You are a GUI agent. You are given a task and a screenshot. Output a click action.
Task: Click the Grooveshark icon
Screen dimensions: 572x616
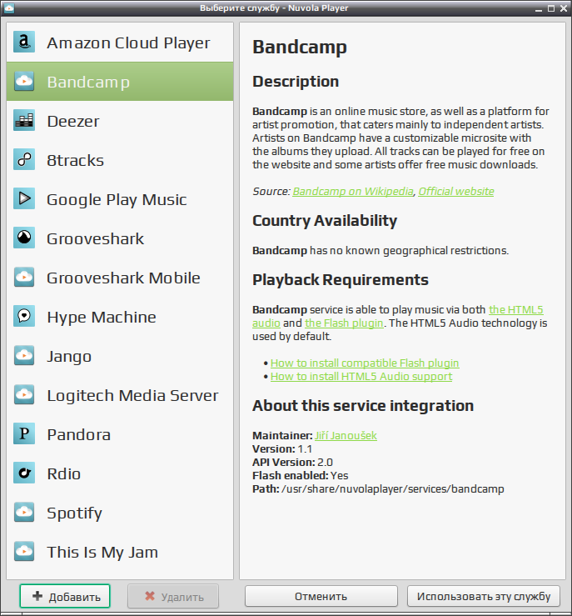(x=24, y=238)
